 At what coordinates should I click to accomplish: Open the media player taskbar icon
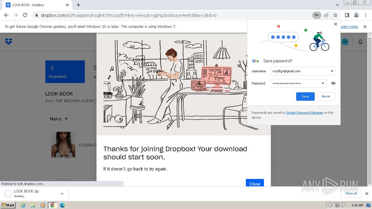coord(43,205)
